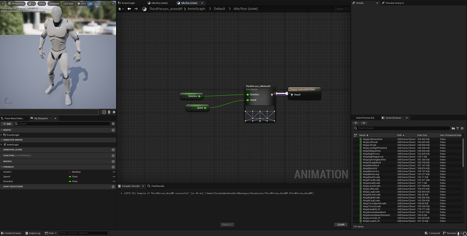467x236 pixels.
Task: Click the Output Animation Pose node header
Action: click(x=304, y=89)
